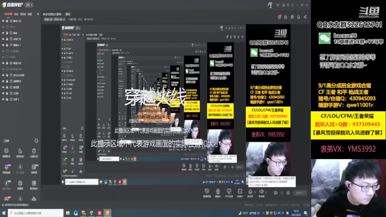The width and height of the screenshot is (386, 217).
Task: Click the lock icon in the top right toolbar
Action: (286, 17)
